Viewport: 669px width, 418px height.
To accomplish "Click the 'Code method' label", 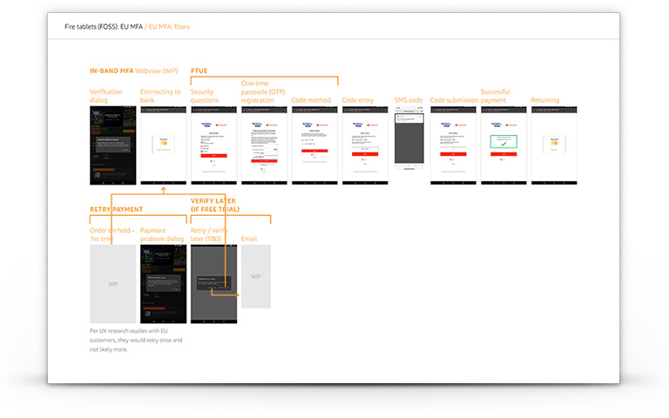I will click(x=311, y=100).
